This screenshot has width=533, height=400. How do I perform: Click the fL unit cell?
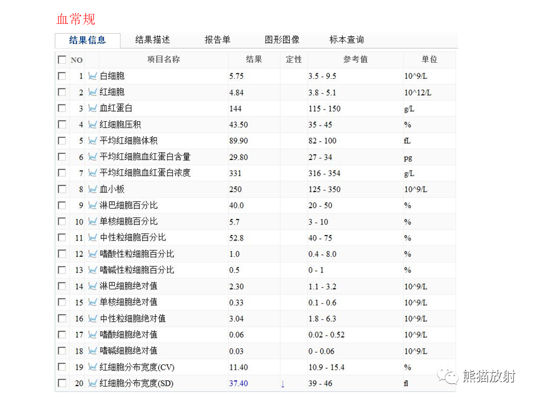tap(407, 141)
